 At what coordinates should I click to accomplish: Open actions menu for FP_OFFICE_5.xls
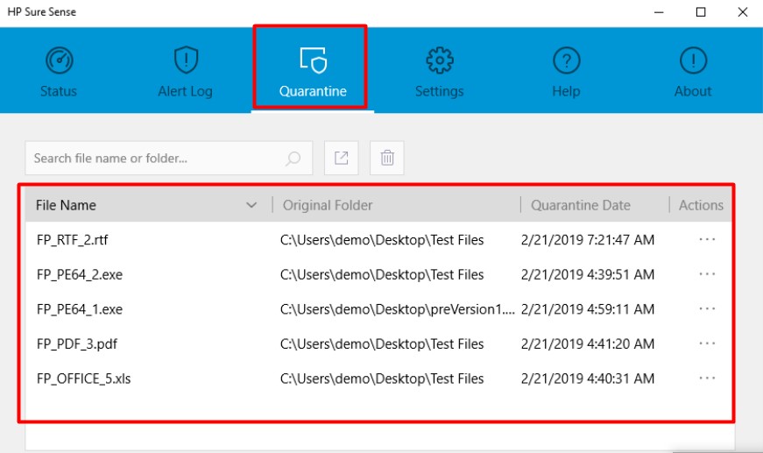coord(708,379)
